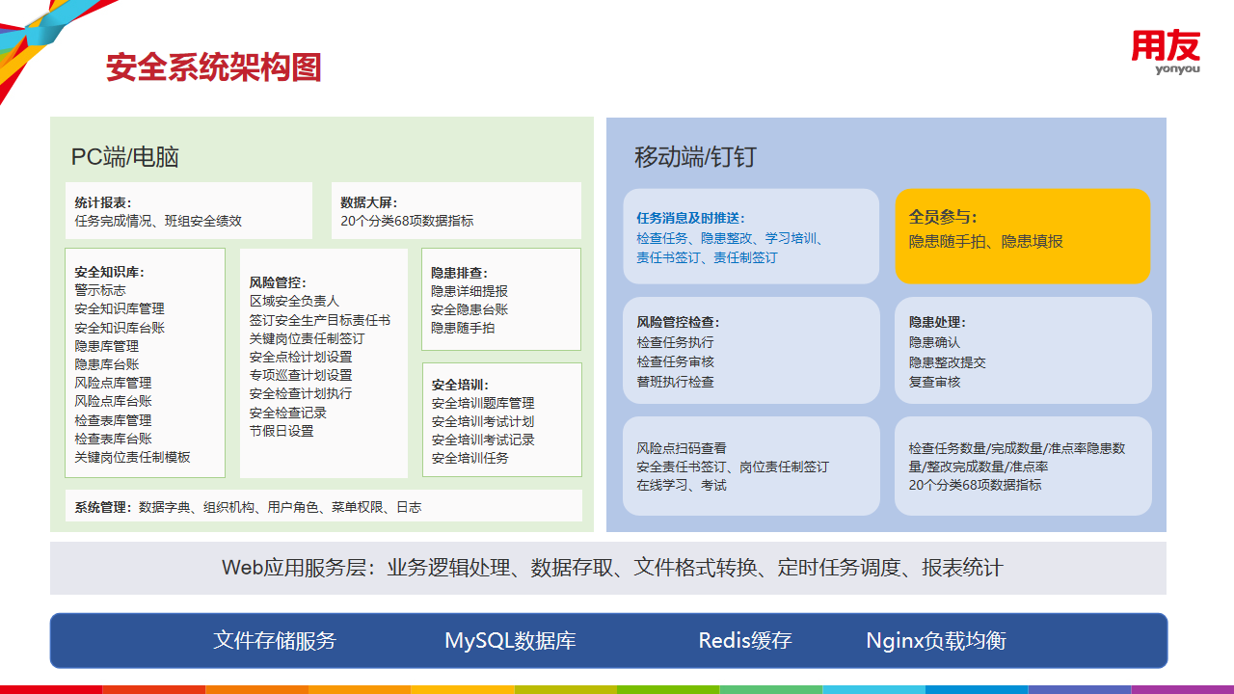Click the PC端/电脑 section heading
The height and width of the screenshot is (694, 1234).
[x=124, y=157]
